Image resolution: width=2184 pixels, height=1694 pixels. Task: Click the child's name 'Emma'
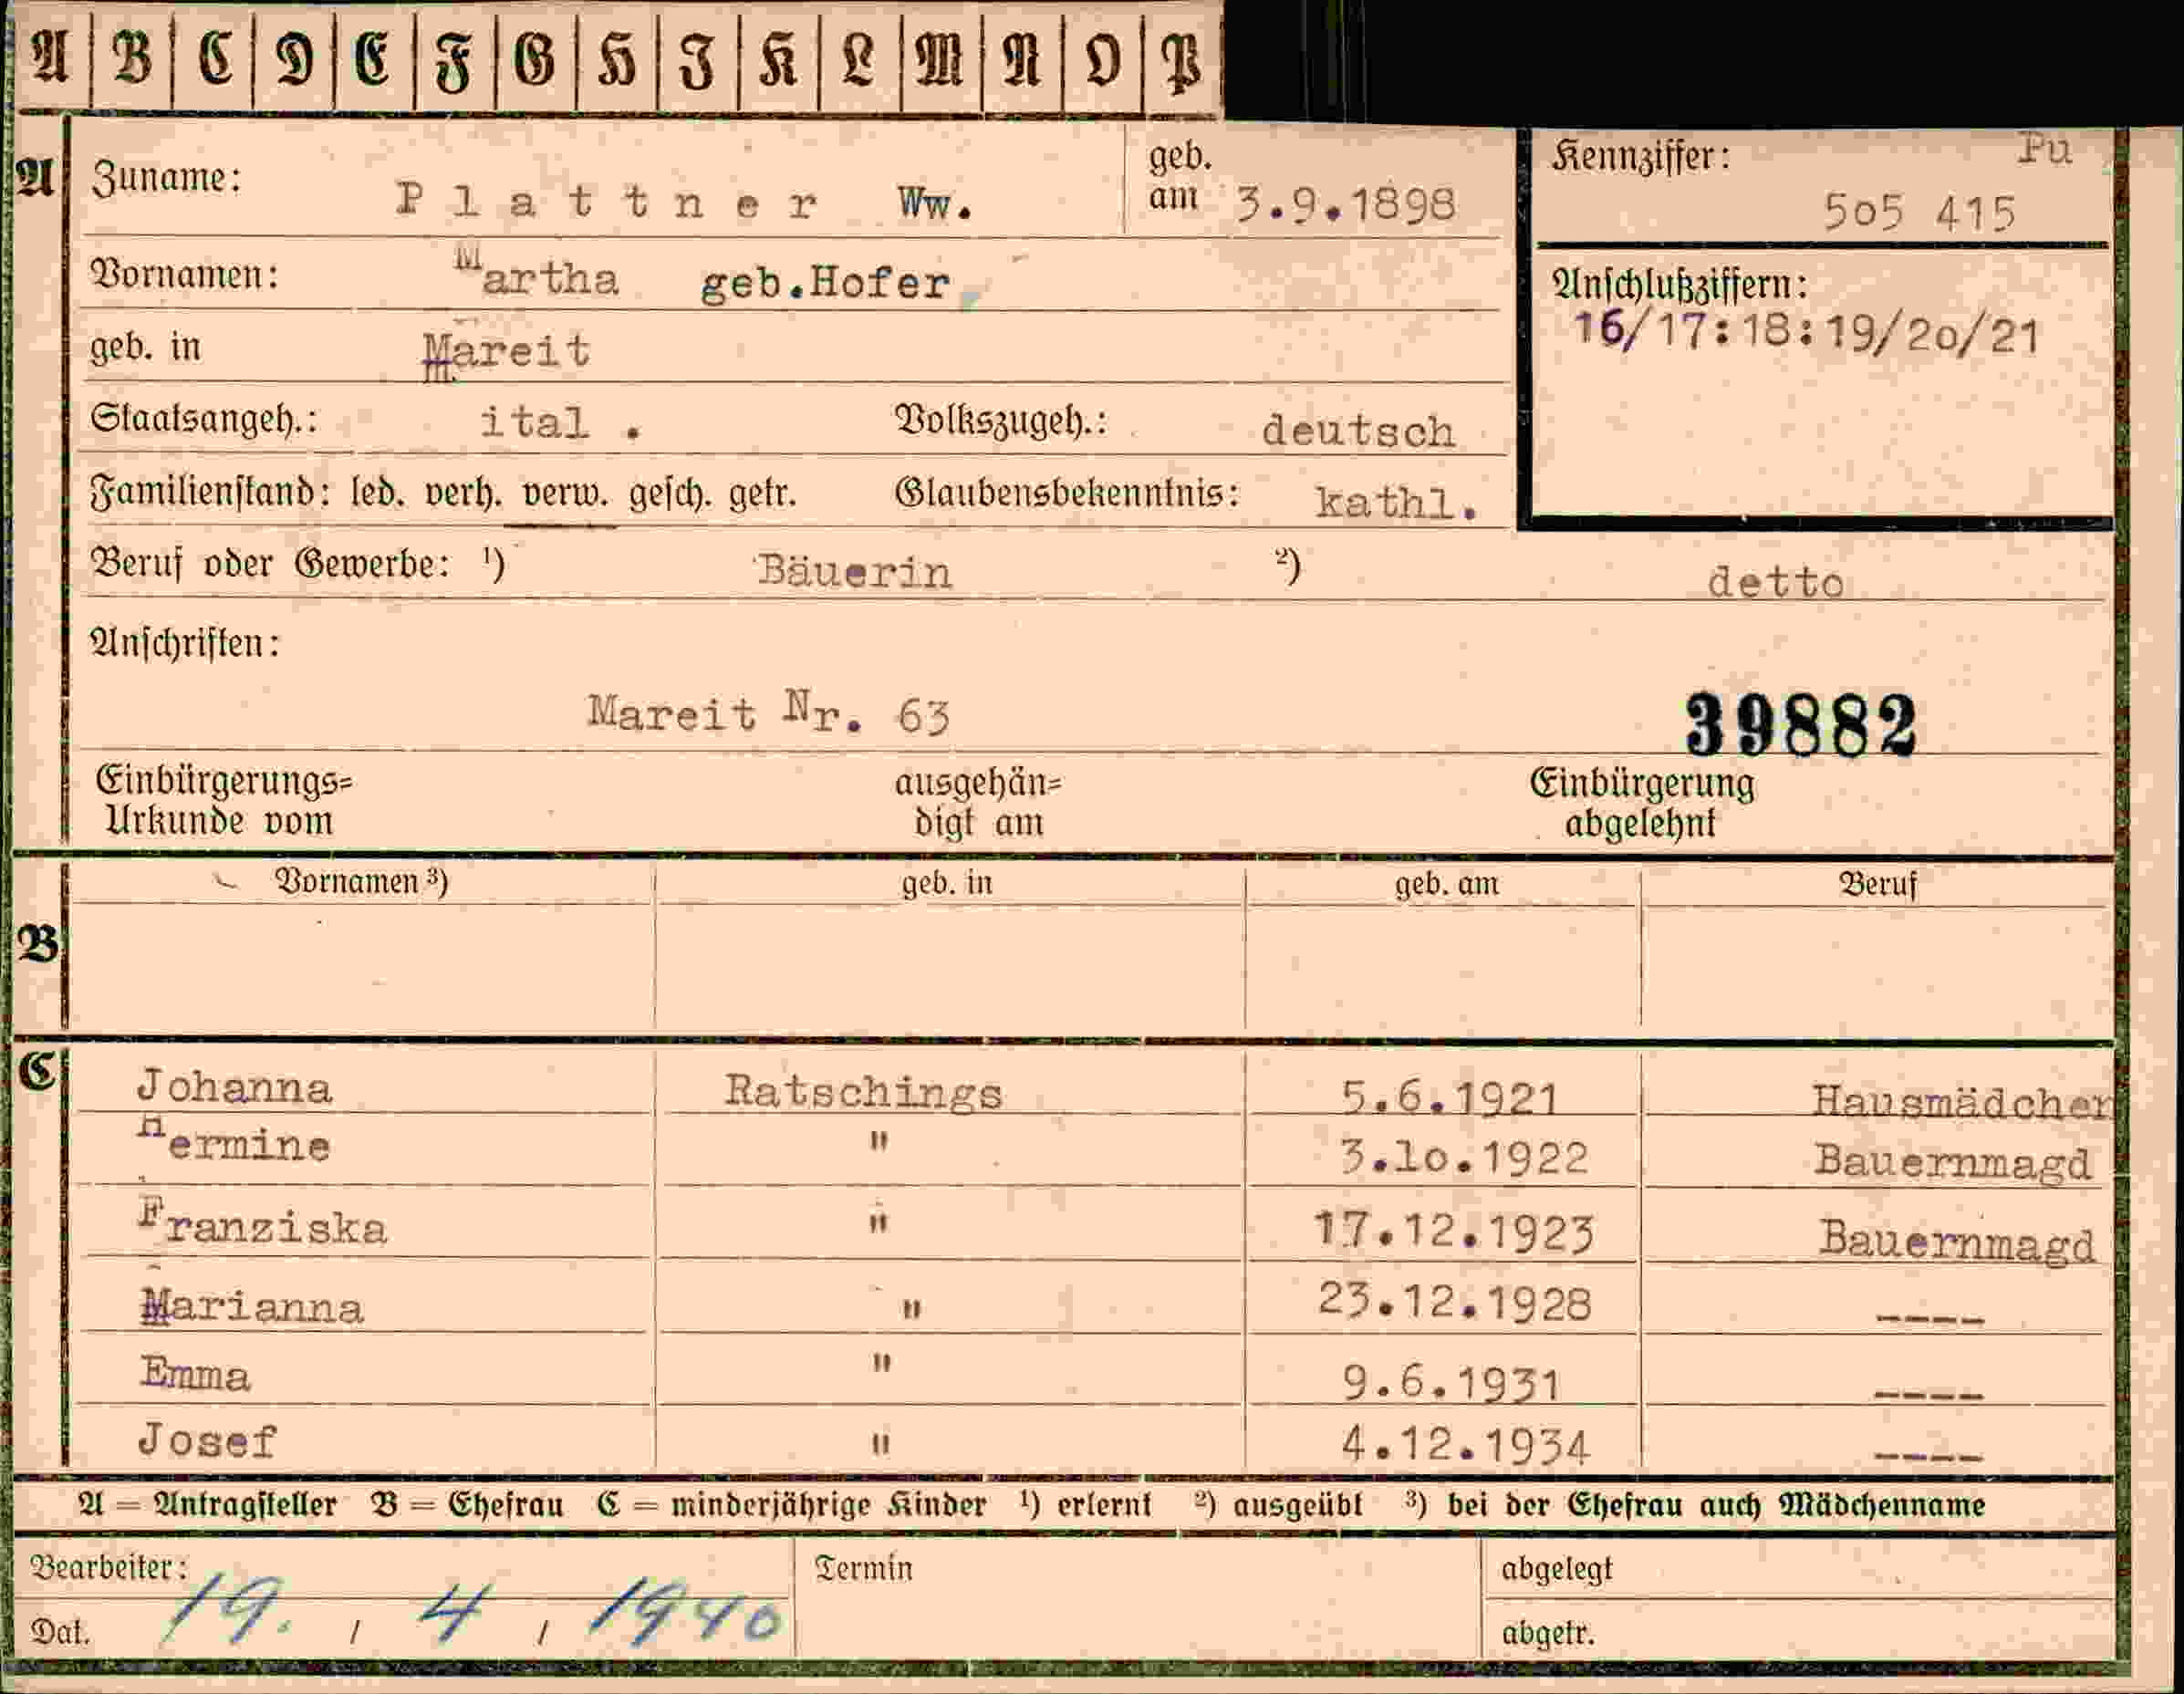click(195, 1374)
